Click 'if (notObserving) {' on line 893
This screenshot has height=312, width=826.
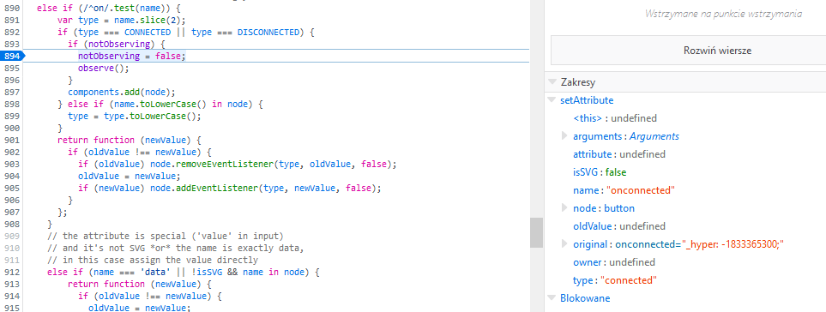coord(117,45)
